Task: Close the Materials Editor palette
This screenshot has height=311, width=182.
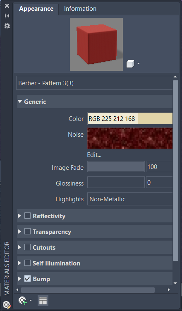Action: [7, 6]
